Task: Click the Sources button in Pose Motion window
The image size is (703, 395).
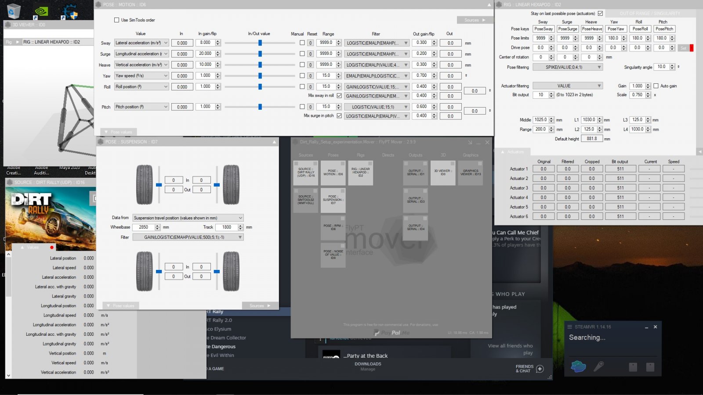Action: coord(474,20)
